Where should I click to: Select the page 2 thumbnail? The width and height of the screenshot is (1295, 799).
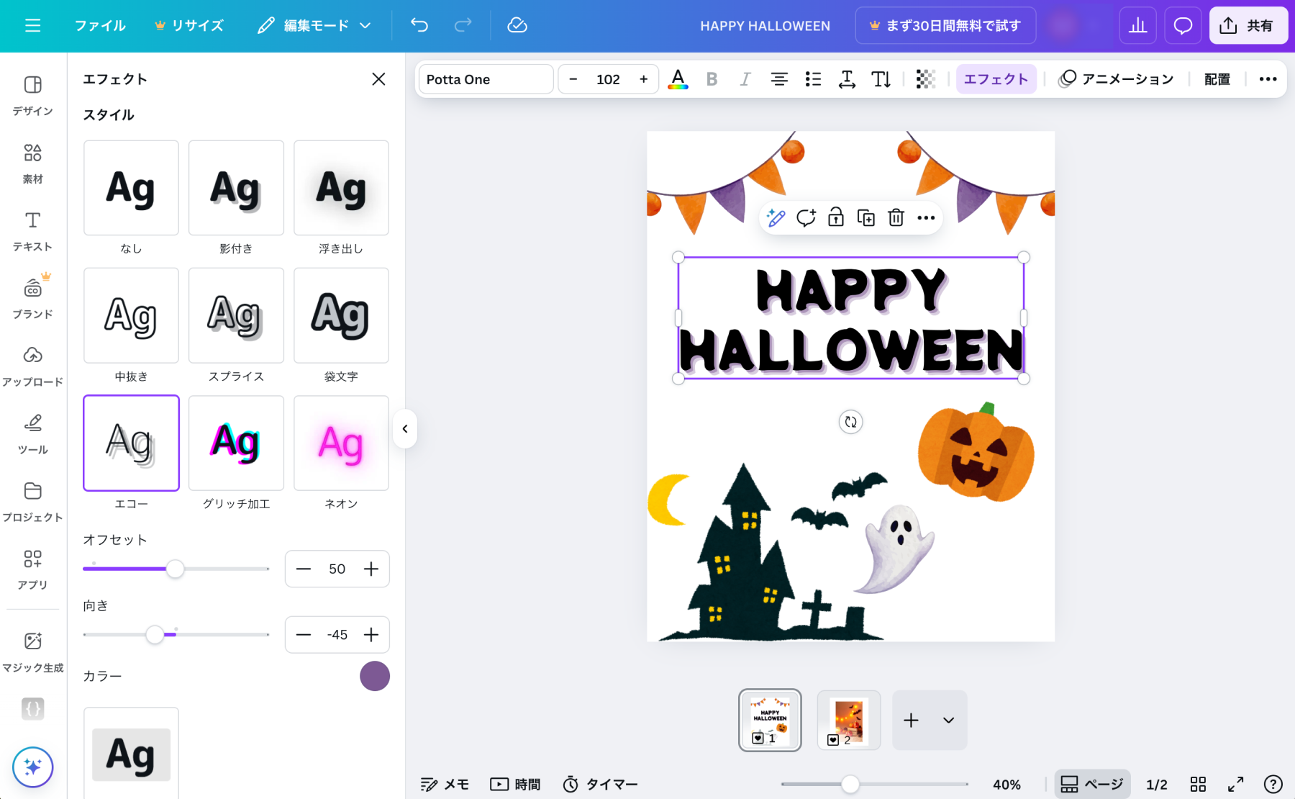tap(849, 721)
